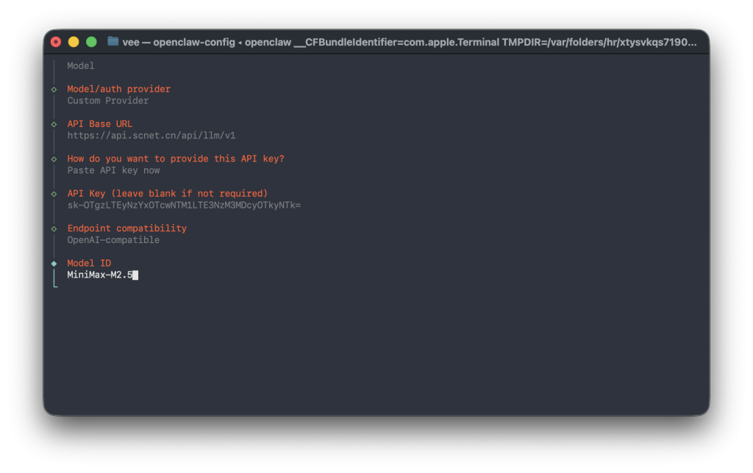The image size is (753, 473).
Task: Click the folder icon in the title bar
Action: pos(113,41)
